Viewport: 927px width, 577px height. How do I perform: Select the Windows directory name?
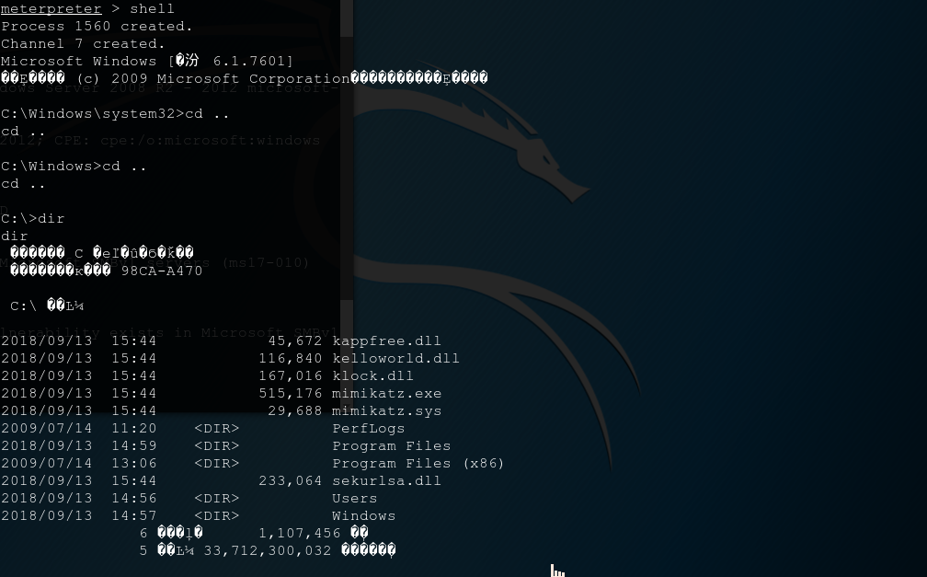coord(363,515)
